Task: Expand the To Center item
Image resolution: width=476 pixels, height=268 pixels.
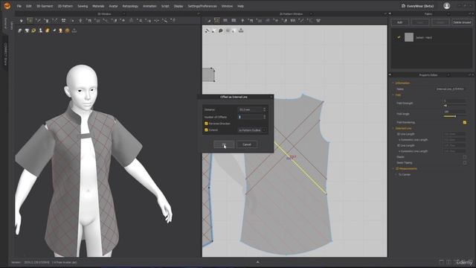Action: pyautogui.click(x=396, y=175)
